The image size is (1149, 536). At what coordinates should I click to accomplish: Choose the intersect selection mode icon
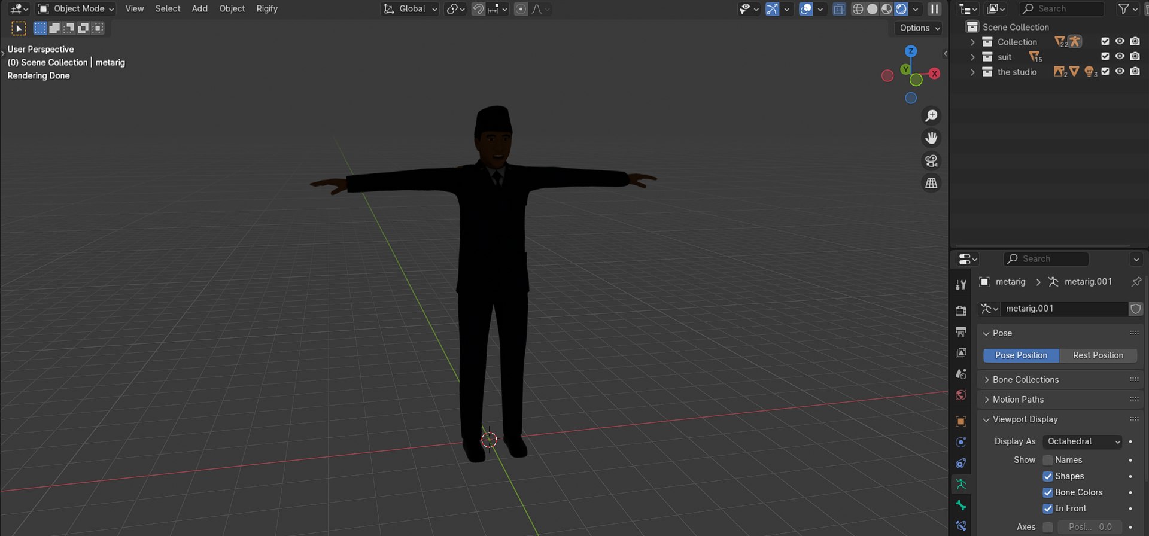pyautogui.click(x=98, y=28)
